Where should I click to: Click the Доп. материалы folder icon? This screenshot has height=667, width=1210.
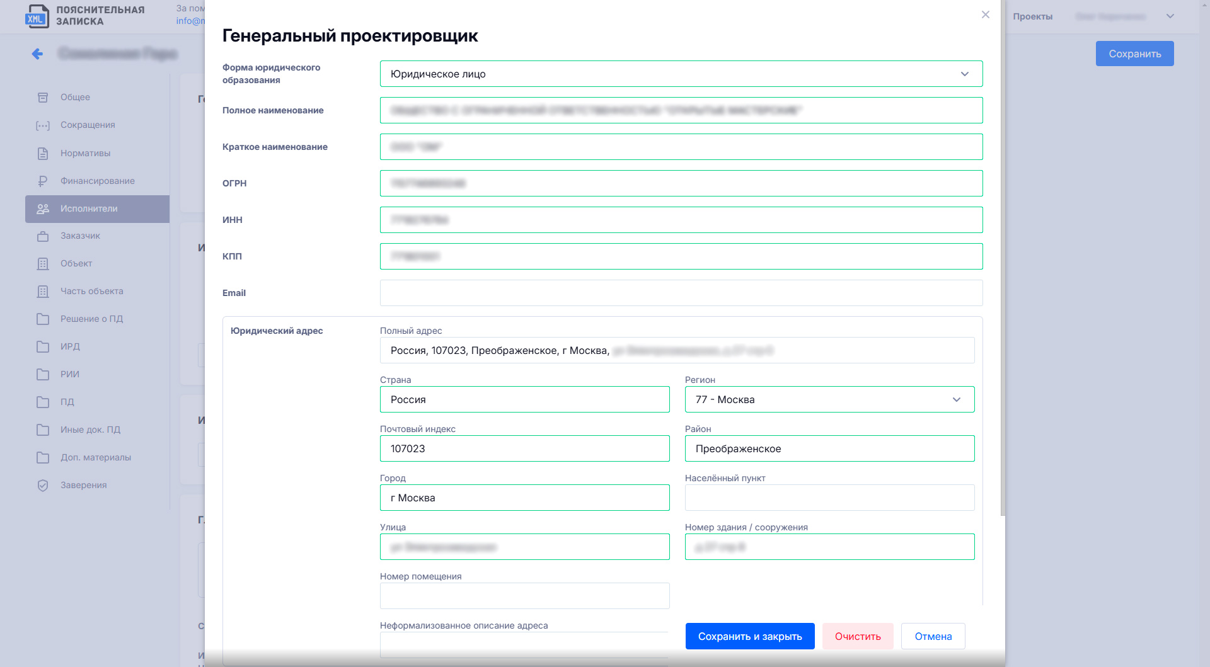[x=43, y=458]
